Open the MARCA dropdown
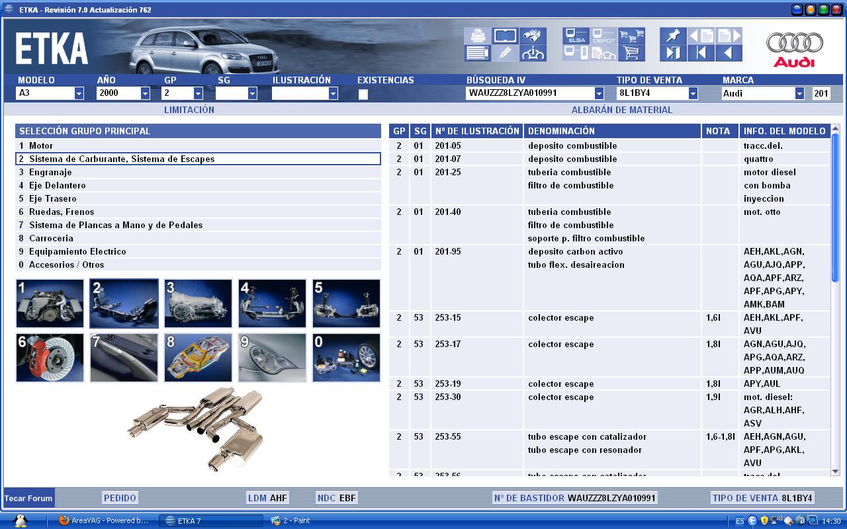Screen dimensions: 847x529 tap(799, 93)
